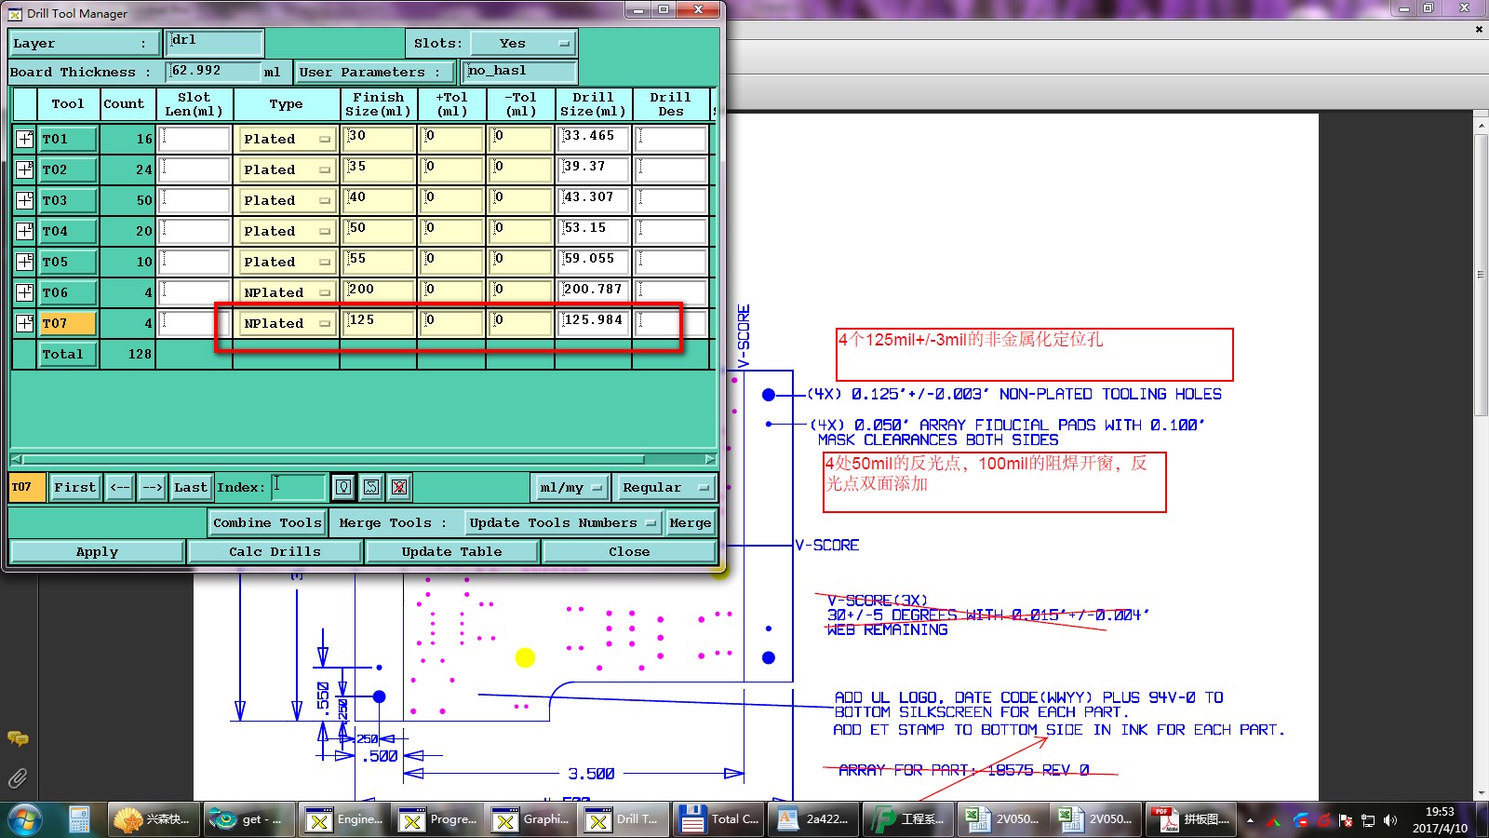The height and width of the screenshot is (838, 1489).
Task: Click the previous arrow navigation button
Action: [x=120, y=487]
